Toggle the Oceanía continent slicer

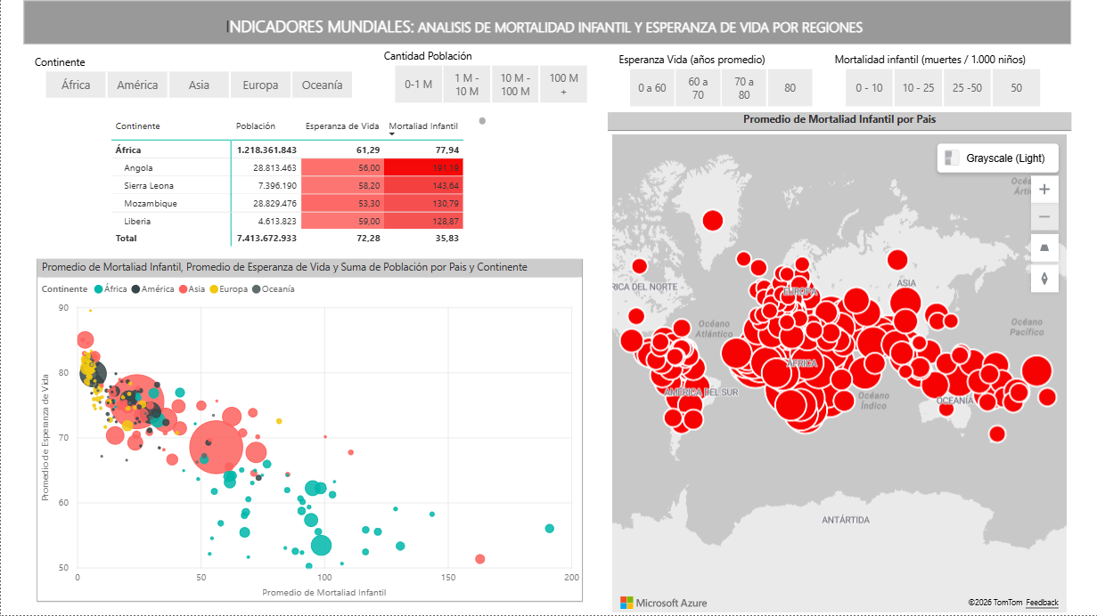(x=322, y=85)
